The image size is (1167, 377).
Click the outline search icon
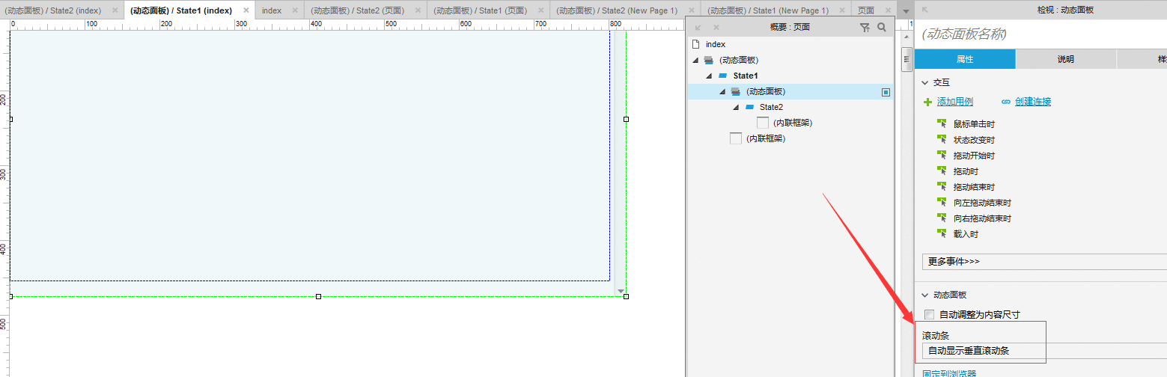pyautogui.click(x=882, y=28)
